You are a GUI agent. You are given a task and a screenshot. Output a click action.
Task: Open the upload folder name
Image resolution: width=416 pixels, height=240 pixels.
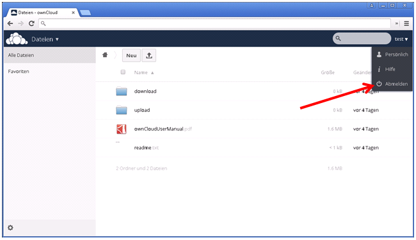coord(142,110)
